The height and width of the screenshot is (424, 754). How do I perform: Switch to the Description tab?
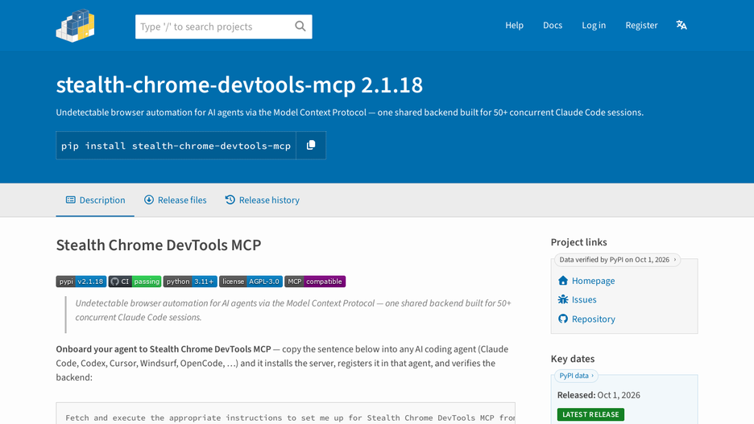pyautogui.click(x=95, y=200)
